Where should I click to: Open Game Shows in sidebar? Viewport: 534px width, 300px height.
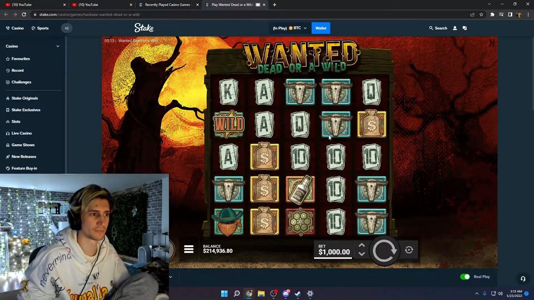(x=20, y=145)
